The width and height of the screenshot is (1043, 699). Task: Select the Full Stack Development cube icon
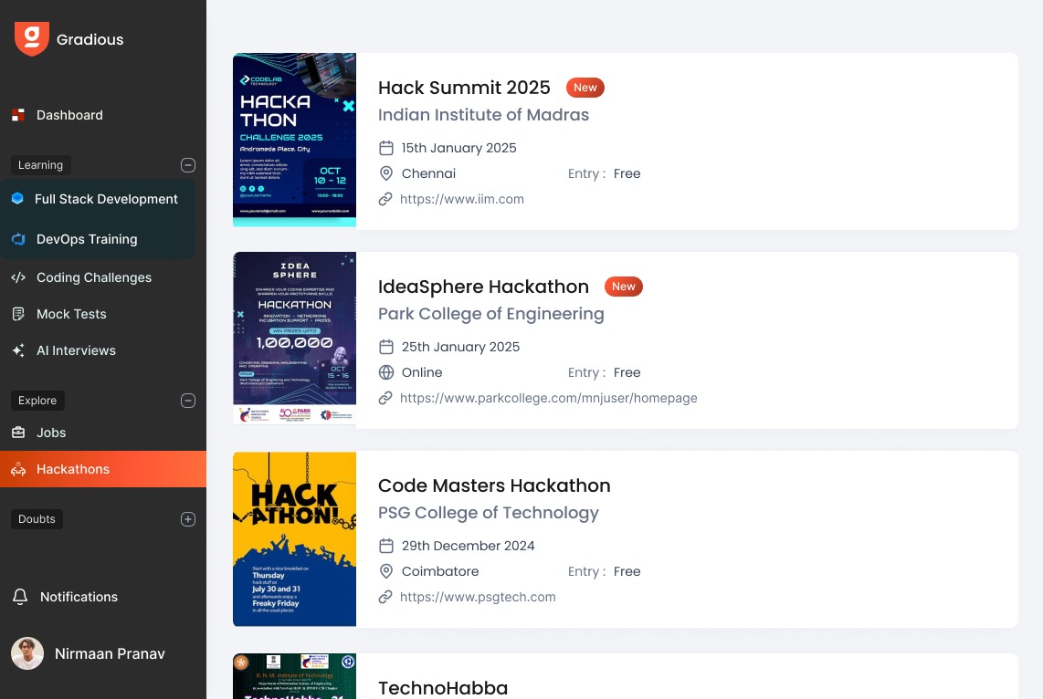click(x=17, y=199)
